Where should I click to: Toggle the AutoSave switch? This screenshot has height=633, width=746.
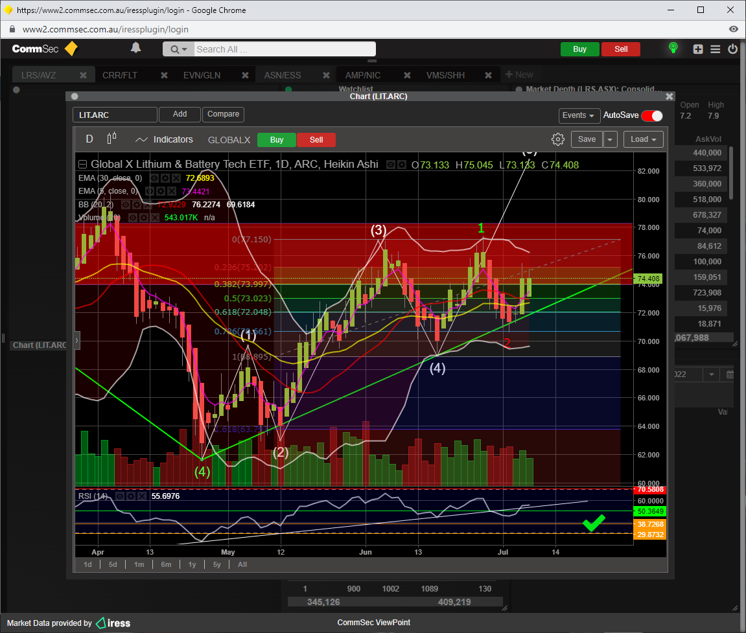click(652, 115)
